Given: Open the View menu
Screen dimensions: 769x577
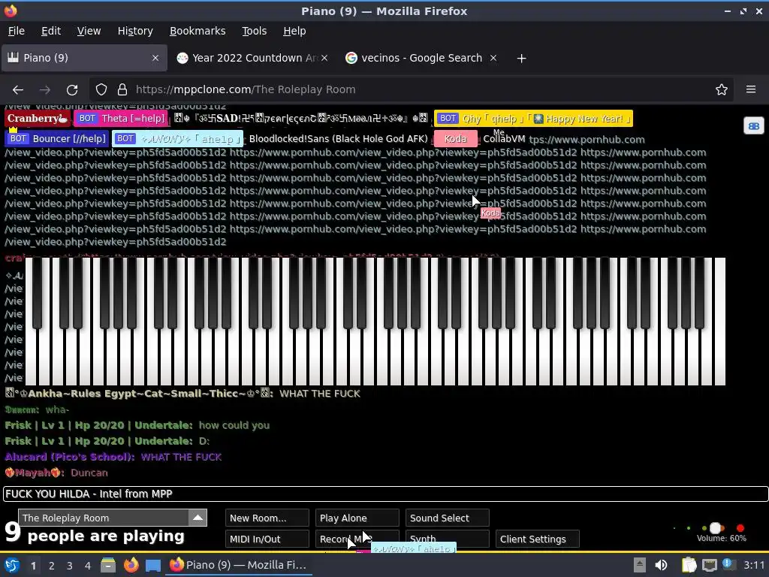Looking at the screenshot, I should tap(89, 31).
